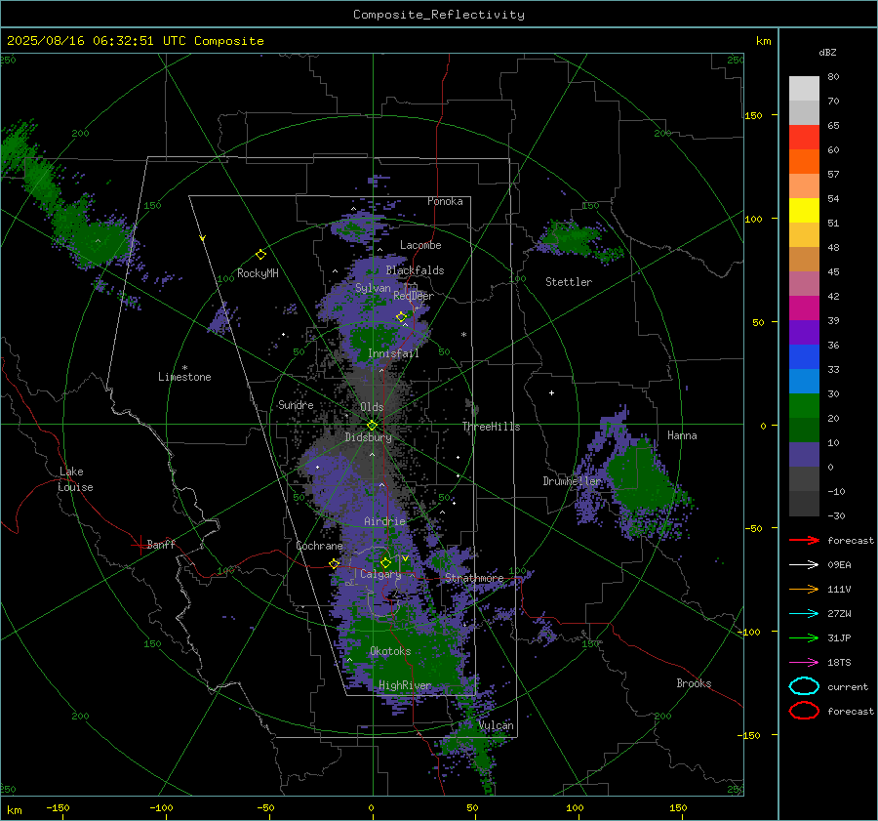Click the orange 60–57 dBZ color swatch

coord(804,162)
